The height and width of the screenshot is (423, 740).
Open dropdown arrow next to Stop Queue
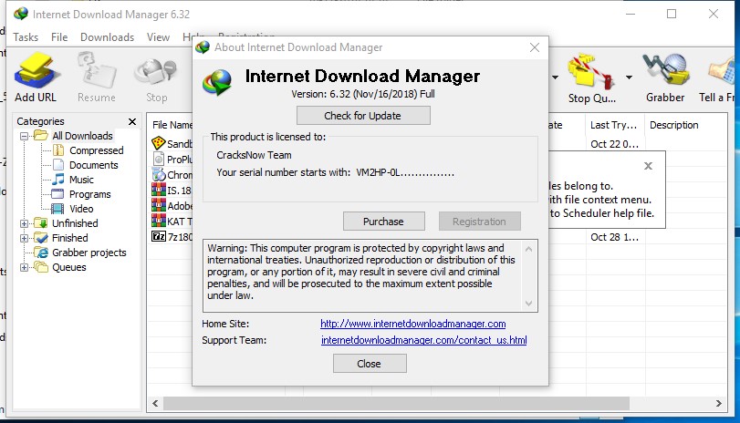tap(629, 77)
